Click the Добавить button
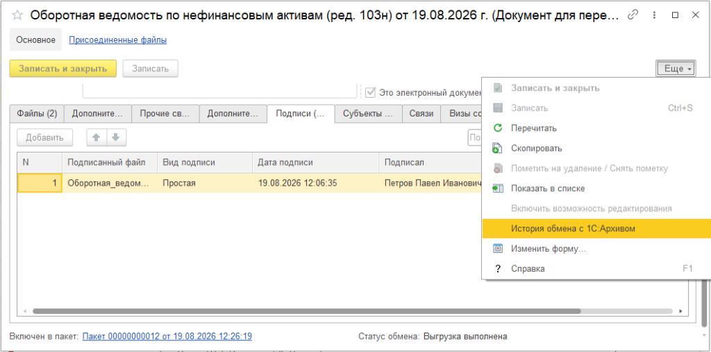The width and height of the screenshot is (711, 352). pos(45,137)
